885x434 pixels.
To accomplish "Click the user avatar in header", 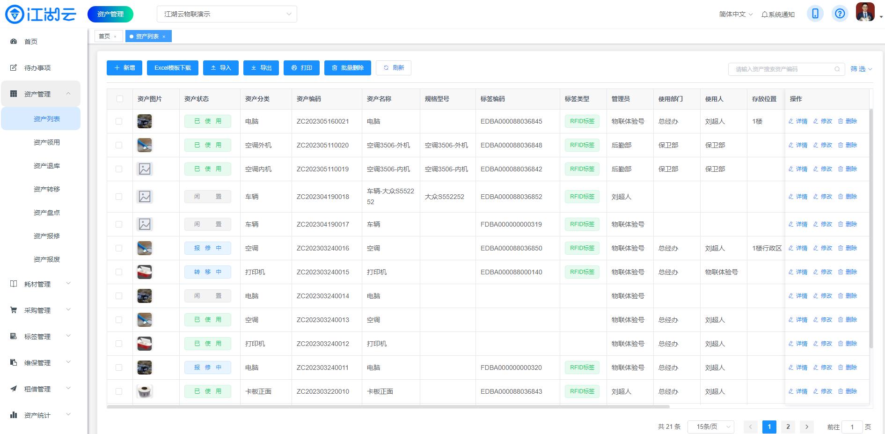I will (x=865, y=13).
